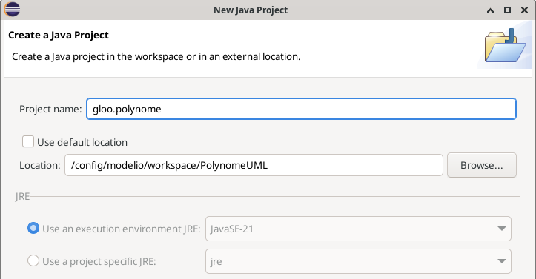Screen dimensions: 536x279
Task: Select the Use a project specific JRE radio
Action: pyautogui.click(x=33, y=260)
